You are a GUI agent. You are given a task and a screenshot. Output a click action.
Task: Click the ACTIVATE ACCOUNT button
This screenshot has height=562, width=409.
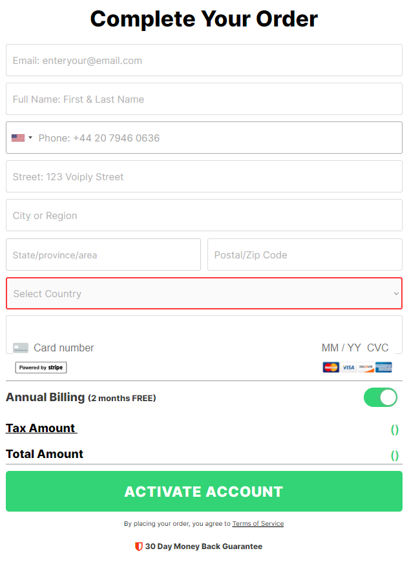coord(204,492)
